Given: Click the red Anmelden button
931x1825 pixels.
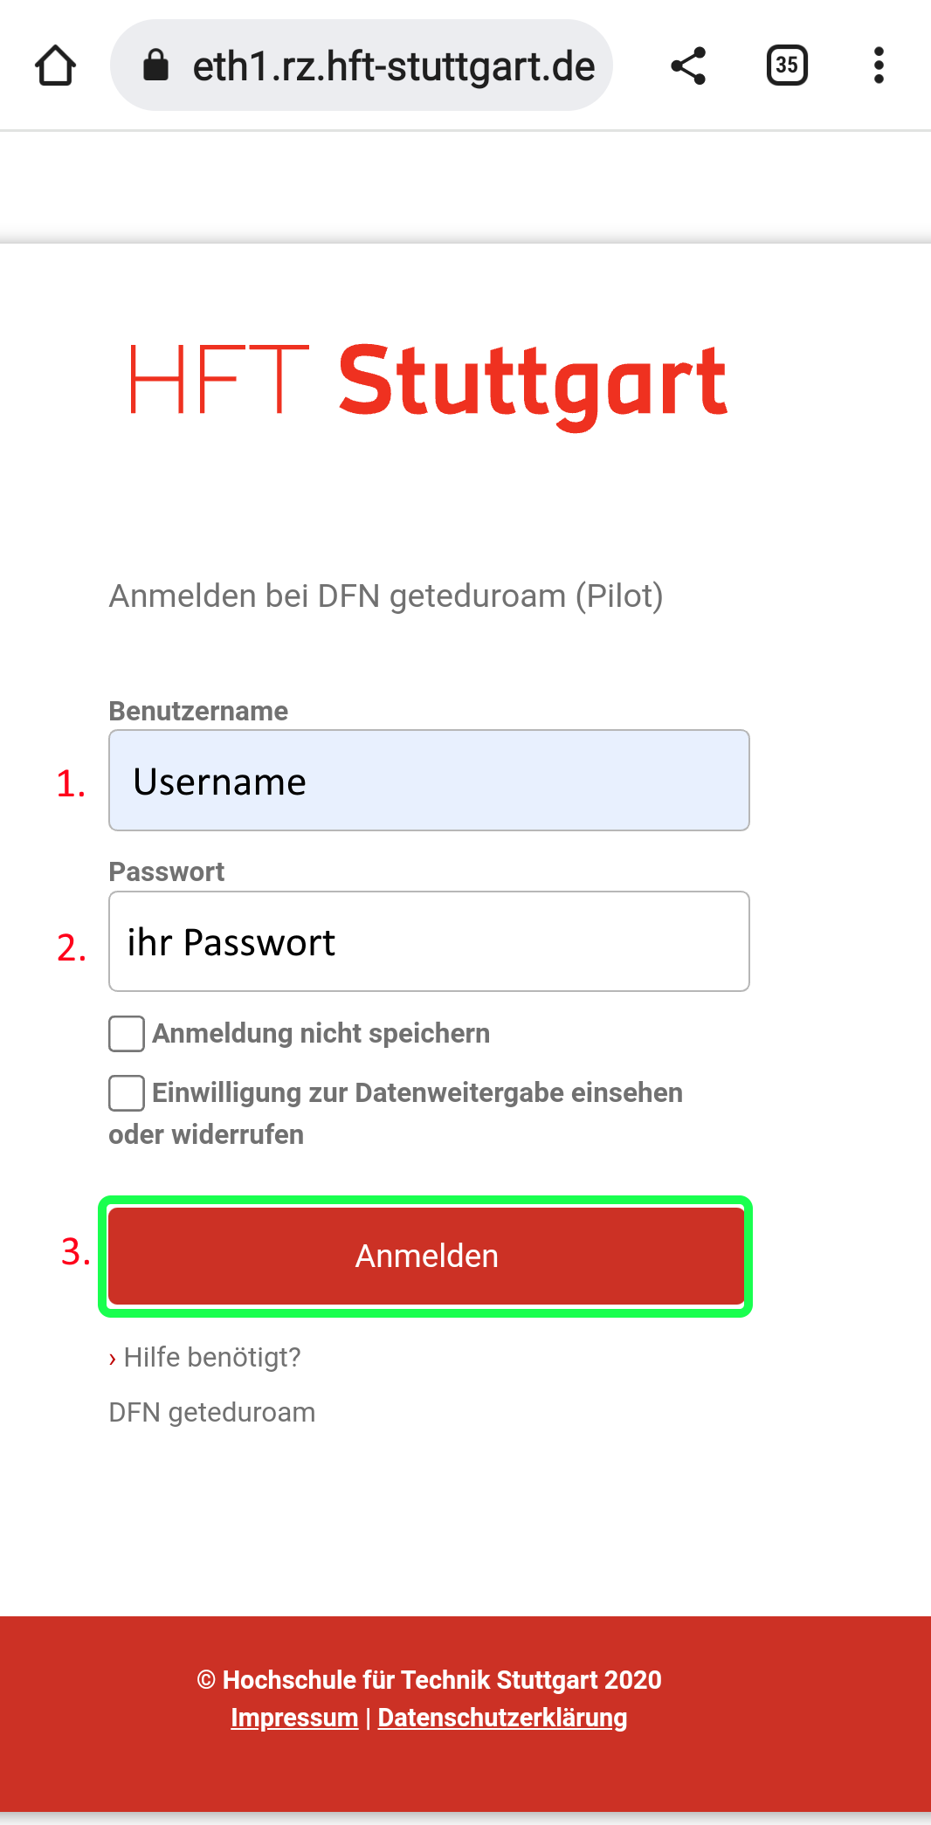Looking at the screenshot, I should click(x=426, y=1257).
